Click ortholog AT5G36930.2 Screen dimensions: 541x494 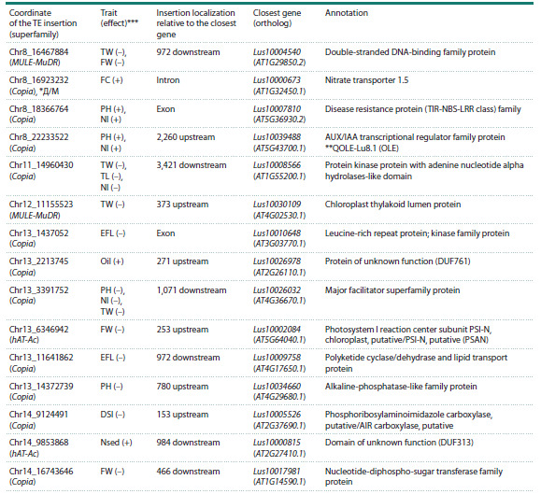[x=279, y=120]
